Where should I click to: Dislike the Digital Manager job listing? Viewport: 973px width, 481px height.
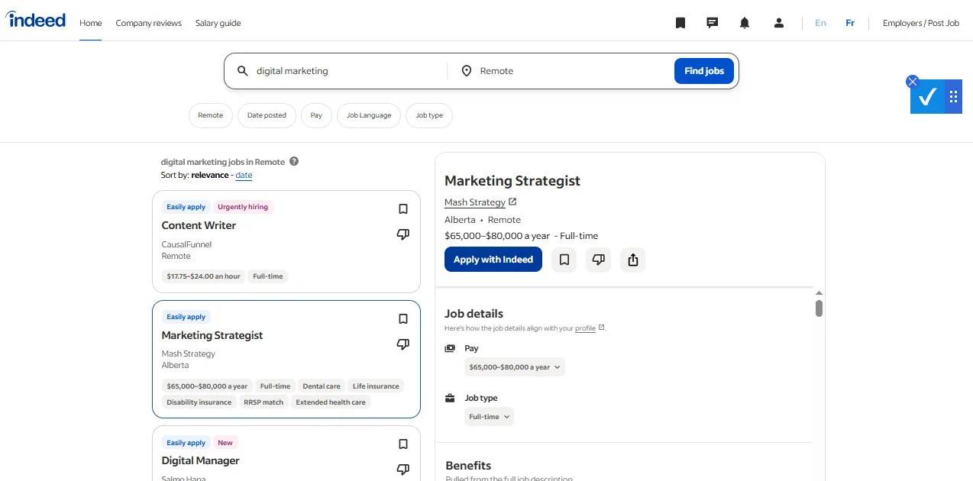pos(403,470)
